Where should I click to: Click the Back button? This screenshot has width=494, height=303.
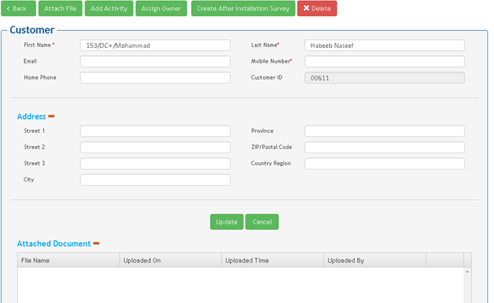click(x=18, y=9)
